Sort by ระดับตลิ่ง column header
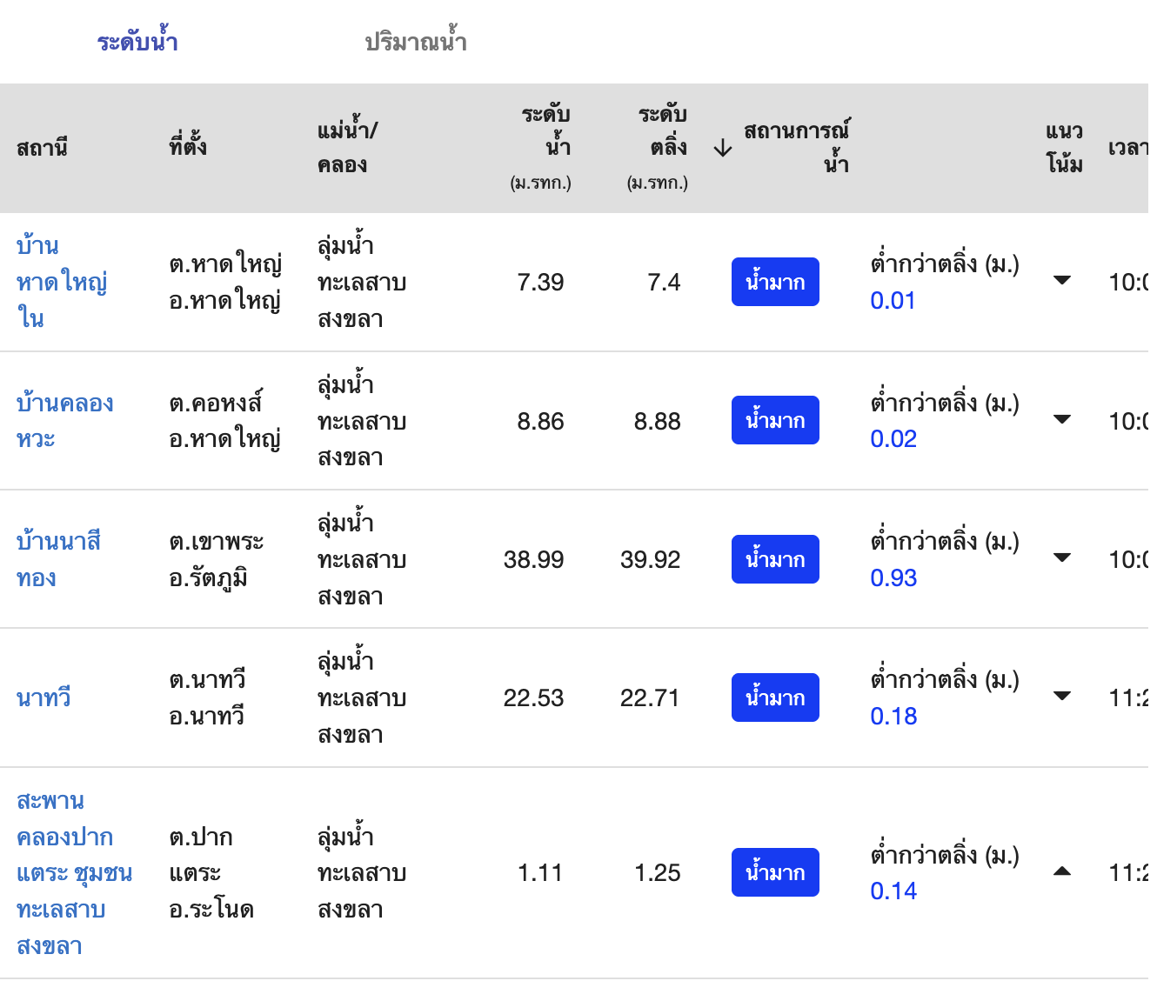 tap(661, 130)
